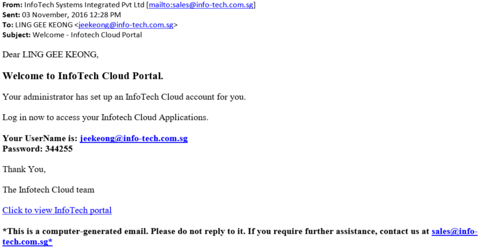Open the Click to view InfoTech portal link
Screen dimensions: 487x247
(57, 210)
